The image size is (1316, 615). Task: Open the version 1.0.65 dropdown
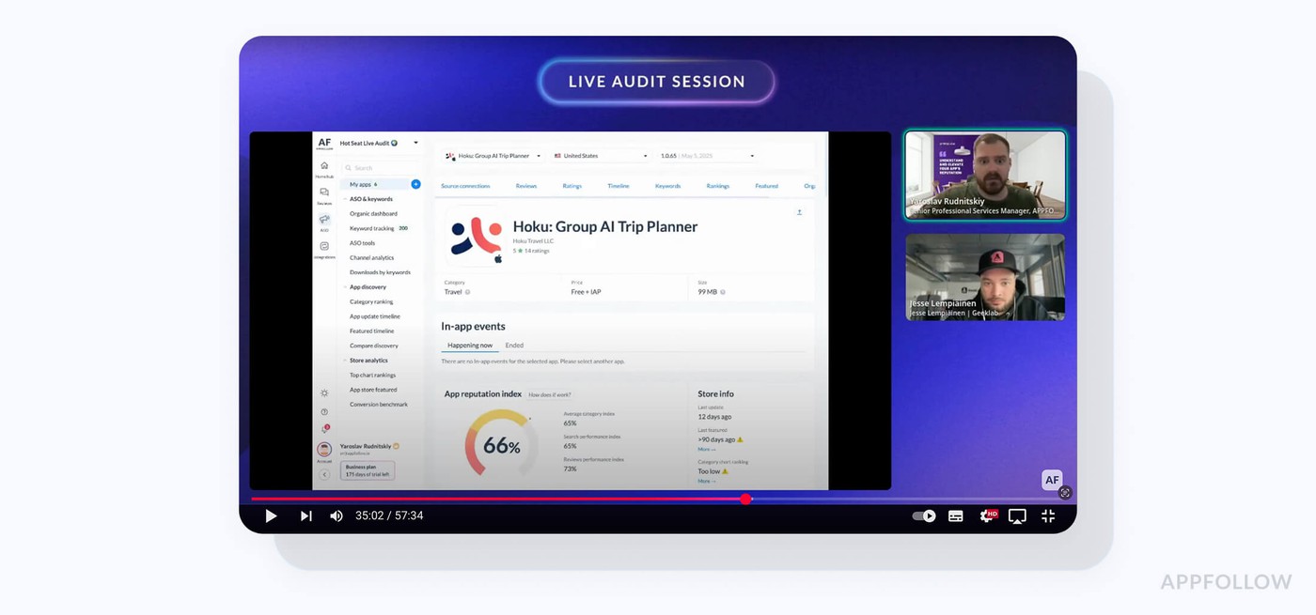706,156
